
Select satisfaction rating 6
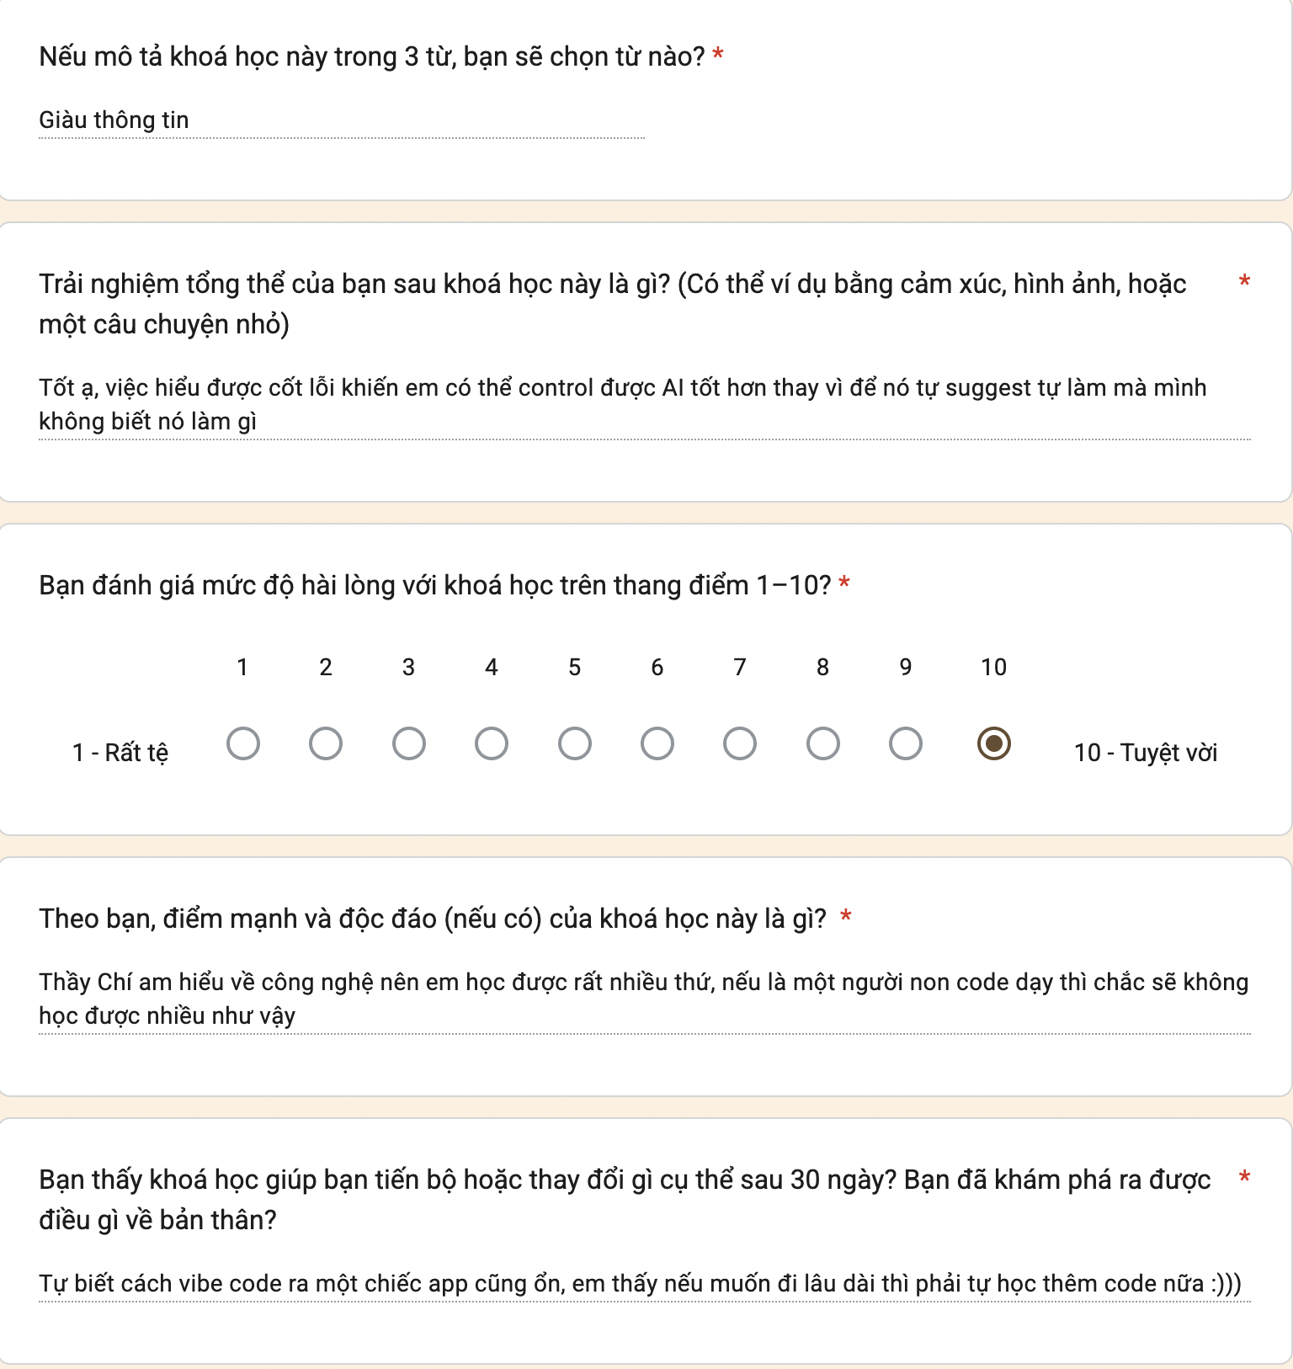pos(657,743)
